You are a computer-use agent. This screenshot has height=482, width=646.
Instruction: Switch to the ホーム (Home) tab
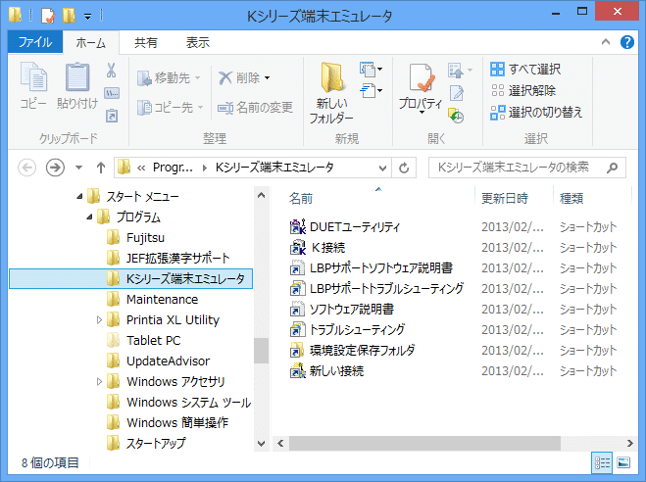click(x=91, y=43)
